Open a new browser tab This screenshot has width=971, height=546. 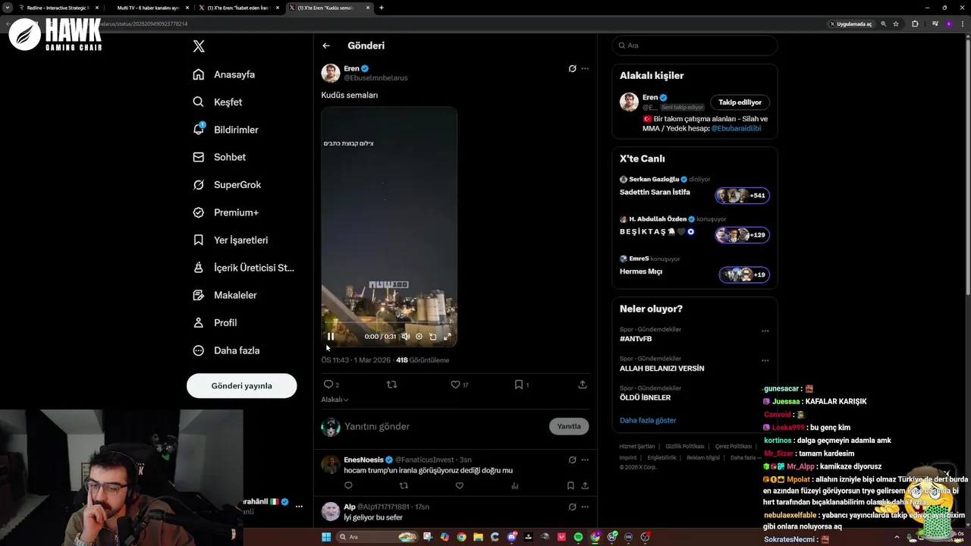pyautogui.click(x=382, y=8)
